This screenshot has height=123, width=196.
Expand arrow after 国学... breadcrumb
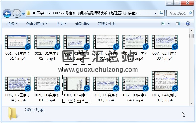pyautogui.click(x=49, y=13)
